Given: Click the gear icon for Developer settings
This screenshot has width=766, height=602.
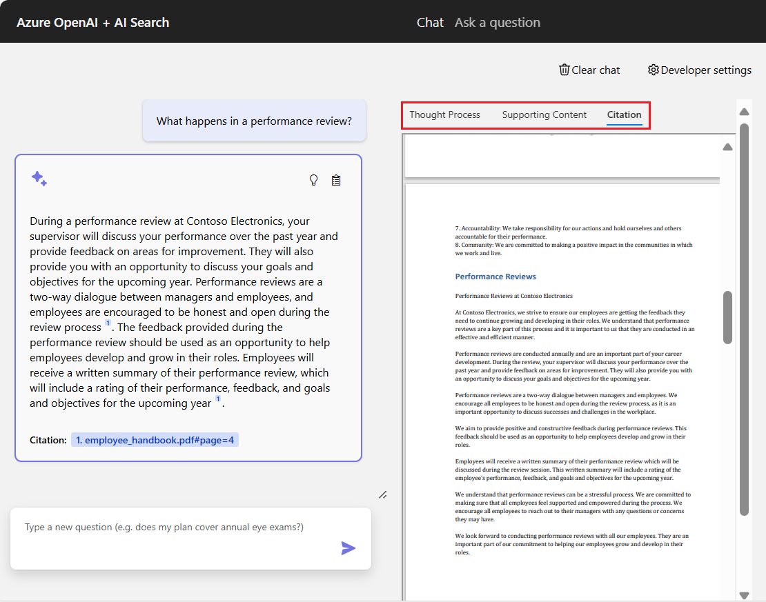Looking at the screenshot, I should point(653,70).
